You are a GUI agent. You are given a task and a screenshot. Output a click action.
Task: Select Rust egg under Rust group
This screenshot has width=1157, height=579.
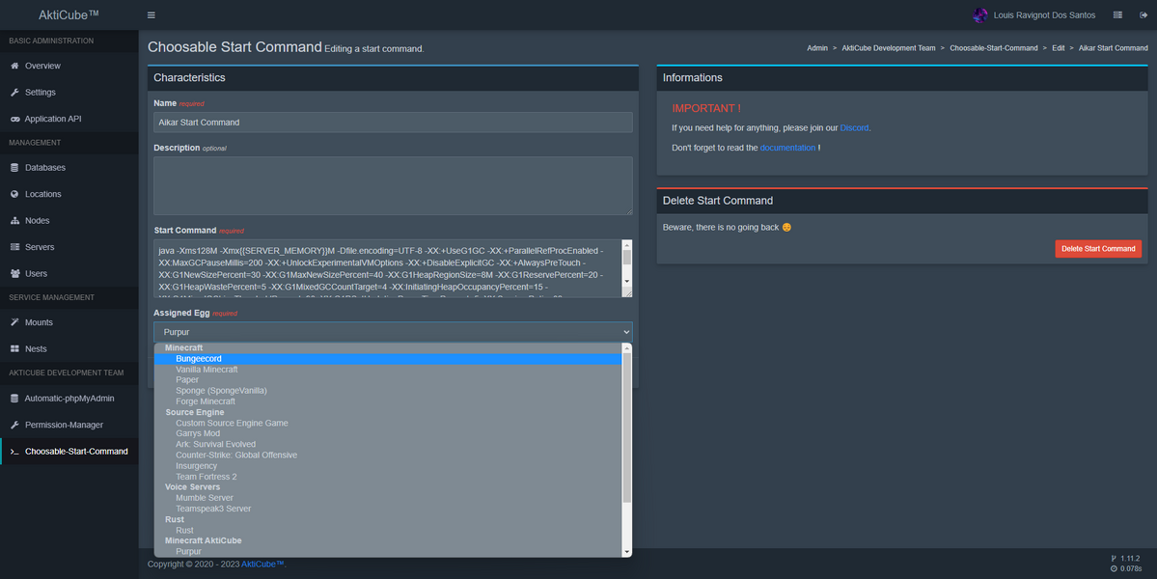point(388,531)
